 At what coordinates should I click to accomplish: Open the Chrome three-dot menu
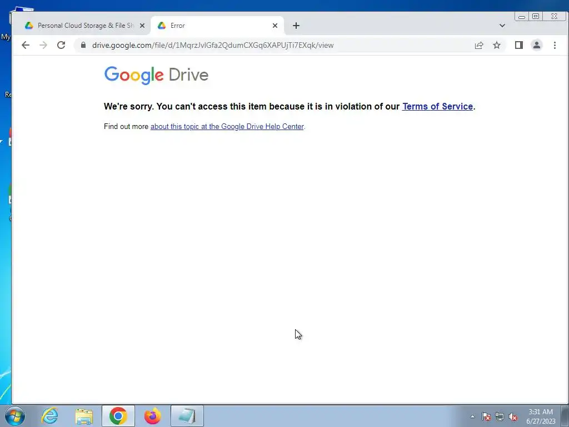pyautogui.click(x=555, y=45)
